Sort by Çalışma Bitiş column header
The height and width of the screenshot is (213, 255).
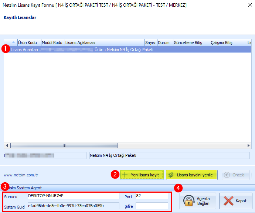[228, 43]
